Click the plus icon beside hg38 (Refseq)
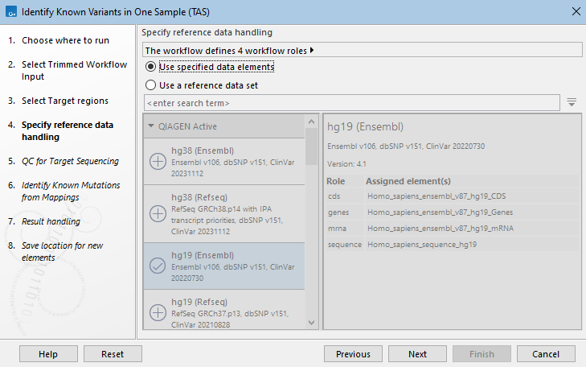 (158, 214)
